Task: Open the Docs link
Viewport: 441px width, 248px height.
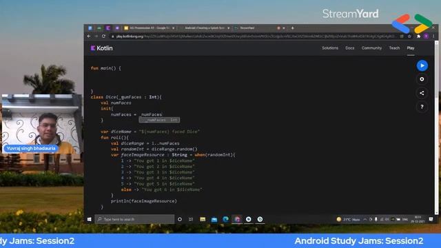Action: [x=350, y=48]
